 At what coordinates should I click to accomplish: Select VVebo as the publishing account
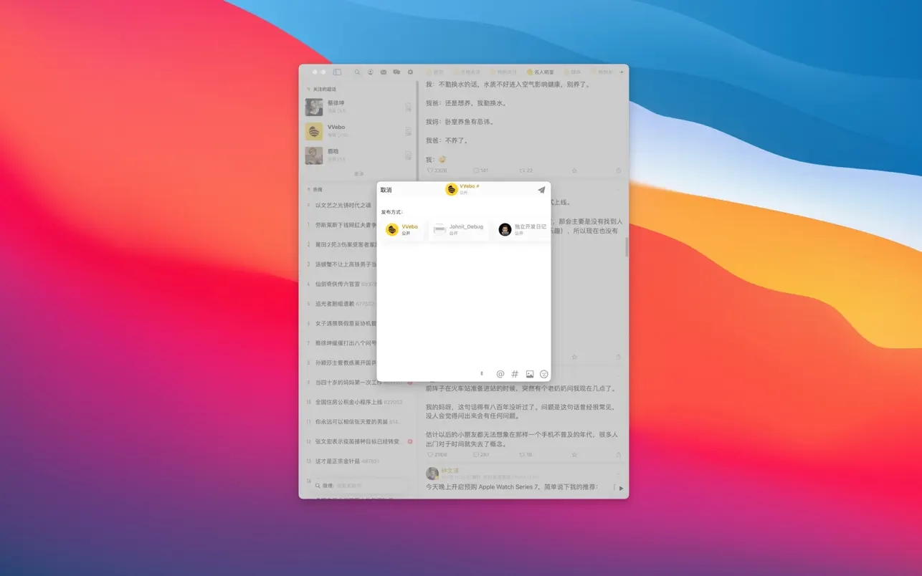403,229
